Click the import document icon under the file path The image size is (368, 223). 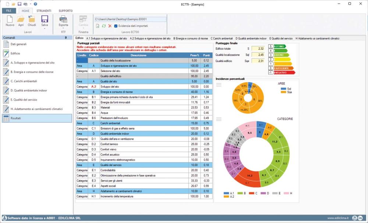point(98,26)
